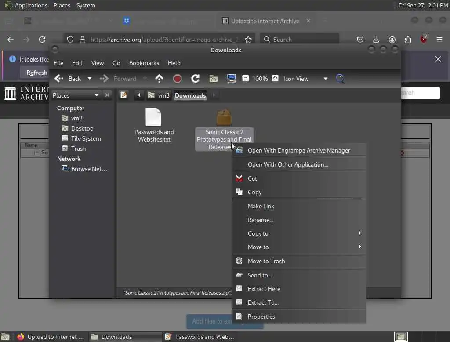The height and width of the screenshot is (342, 450).
Task: Open the Firefox account icon
Action: click(x=392, y=40)
